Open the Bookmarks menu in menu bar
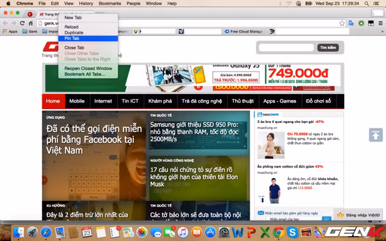 109,3
